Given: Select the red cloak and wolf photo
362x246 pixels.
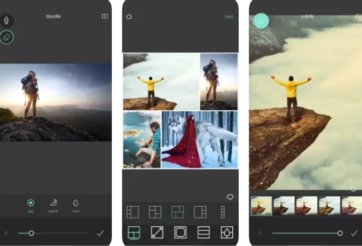Looking at the screenshot, I should 200,140.
